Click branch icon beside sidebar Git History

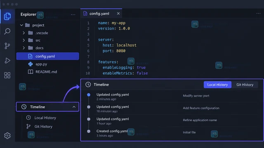coord(28,126)
